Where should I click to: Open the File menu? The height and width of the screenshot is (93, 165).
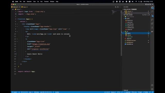coord(21,2)
